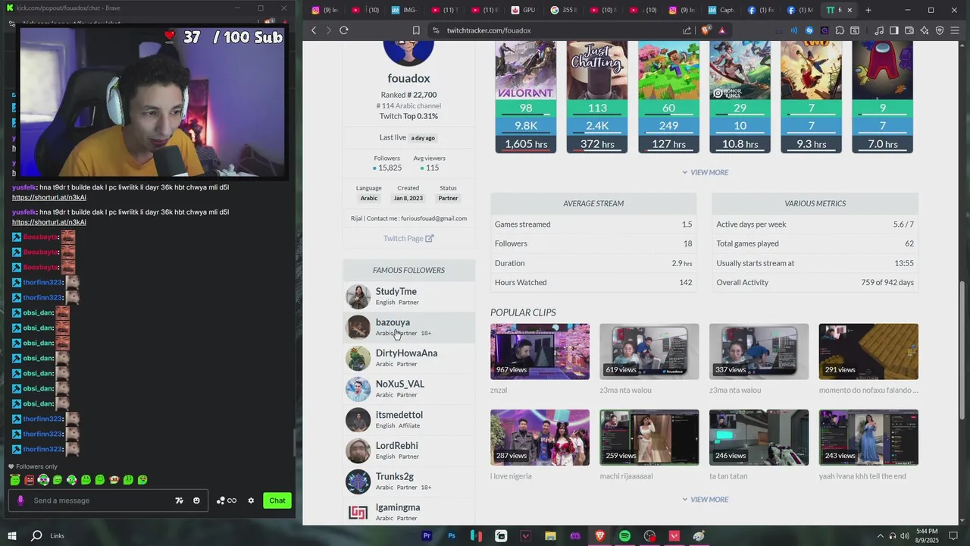Select the red angry emote

coord(30,480)
